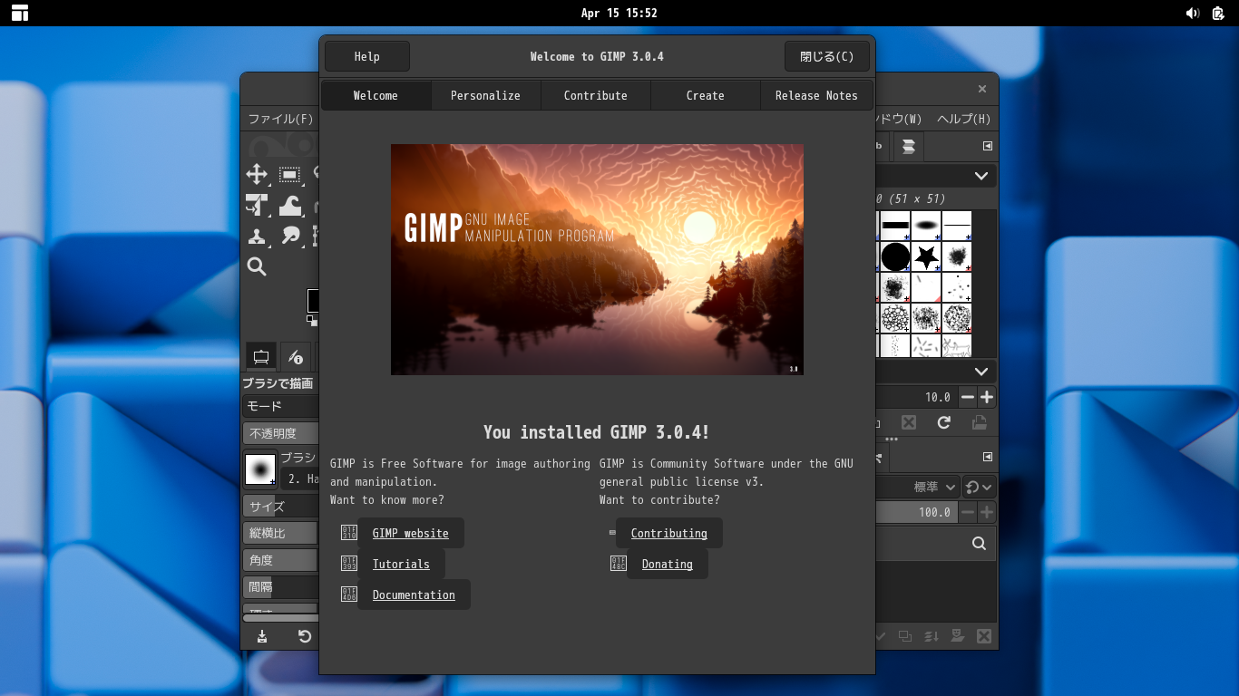Click the save tool preset icon

tap(262, 636)
